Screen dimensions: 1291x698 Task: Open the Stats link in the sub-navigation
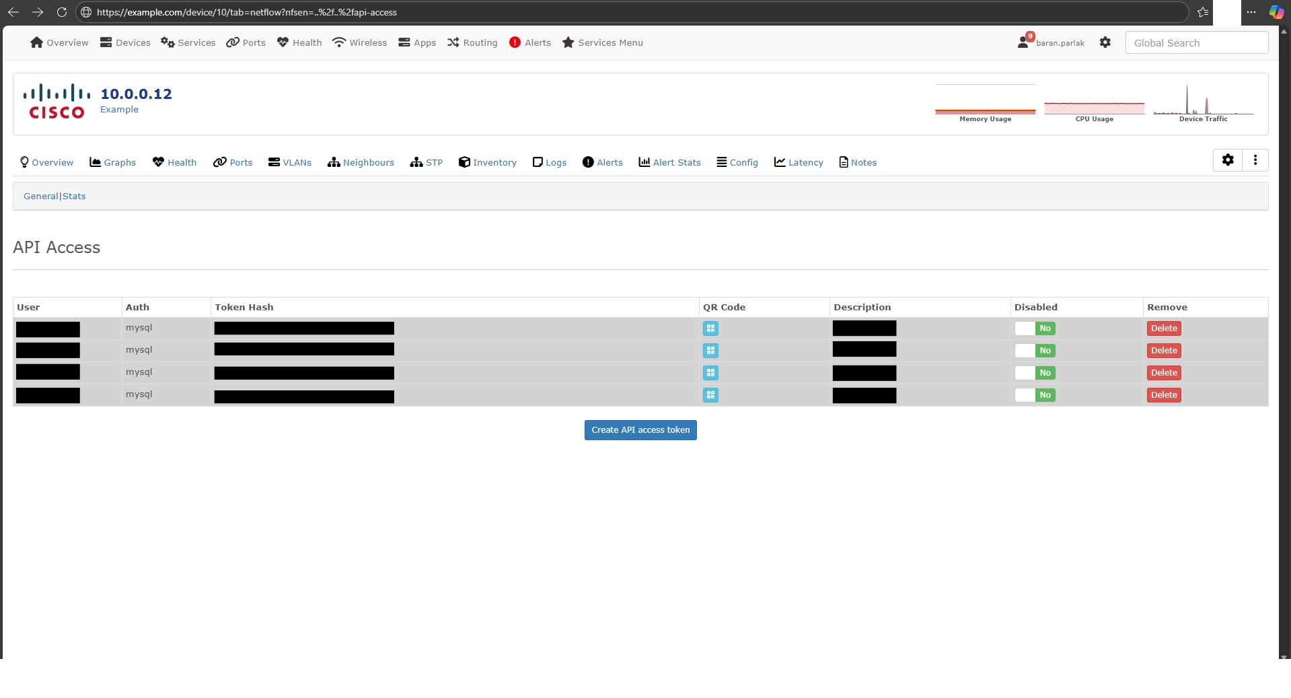(x=74, y=196)
